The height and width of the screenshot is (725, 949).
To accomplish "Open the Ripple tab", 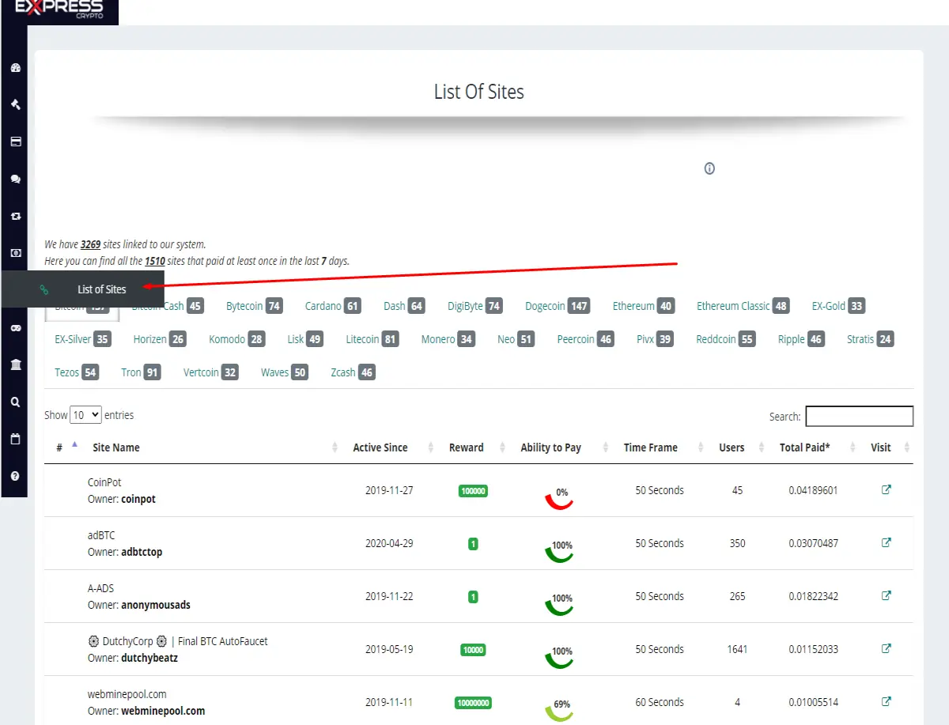I will 801,339.
